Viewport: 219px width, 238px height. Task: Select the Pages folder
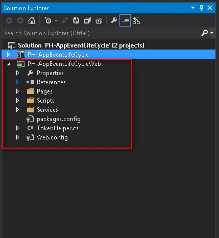click(x=44, y=91)
